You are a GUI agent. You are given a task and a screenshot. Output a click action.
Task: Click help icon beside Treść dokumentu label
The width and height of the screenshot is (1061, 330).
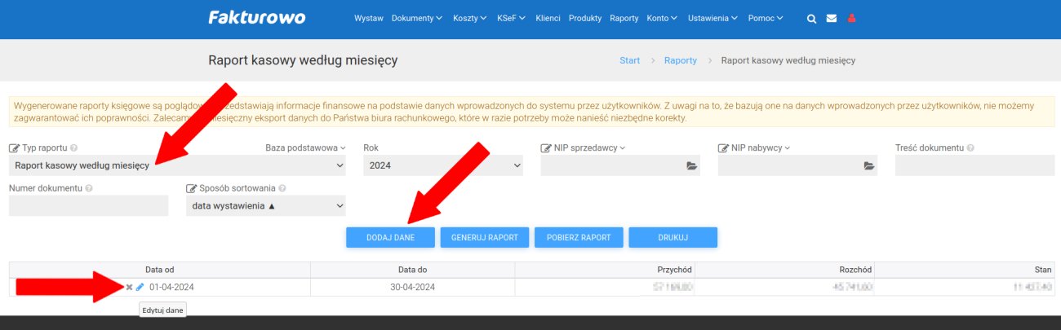click(x=970, y=148)
